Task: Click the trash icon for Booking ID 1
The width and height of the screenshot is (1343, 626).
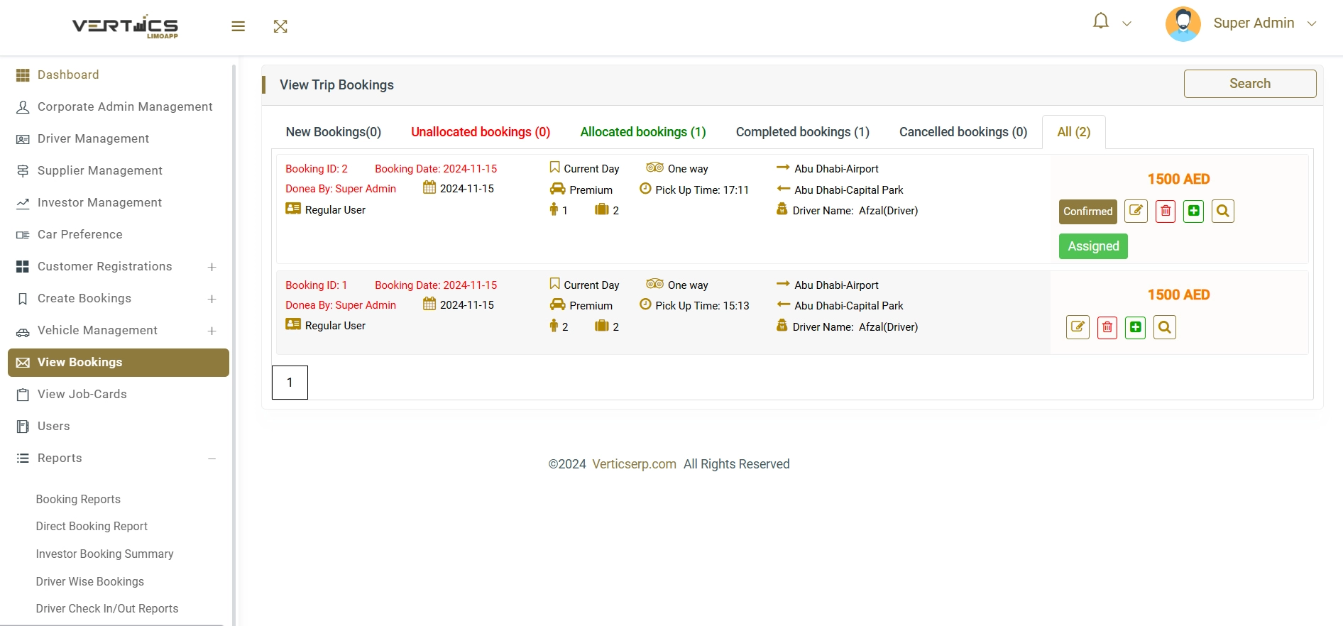Action: point(1107,327)
